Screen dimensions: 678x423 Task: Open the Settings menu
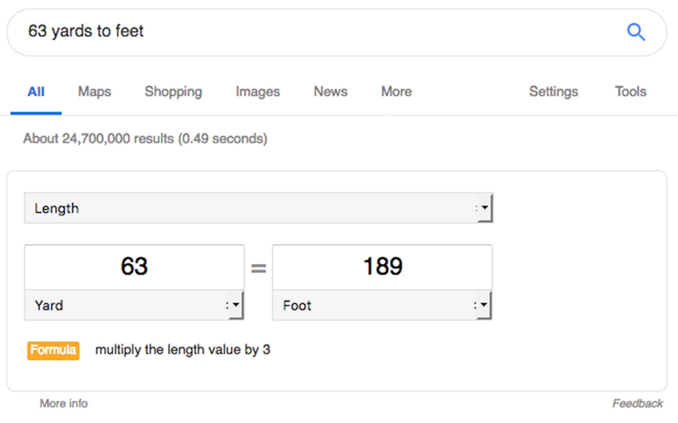(x=553, y=92)
